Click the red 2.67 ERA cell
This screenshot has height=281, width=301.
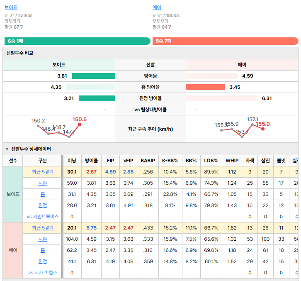coord(91,172)
